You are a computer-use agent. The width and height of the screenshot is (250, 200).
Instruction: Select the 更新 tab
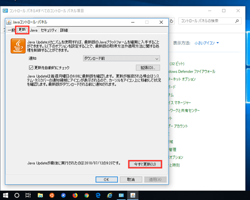click(x=22, y=30)
